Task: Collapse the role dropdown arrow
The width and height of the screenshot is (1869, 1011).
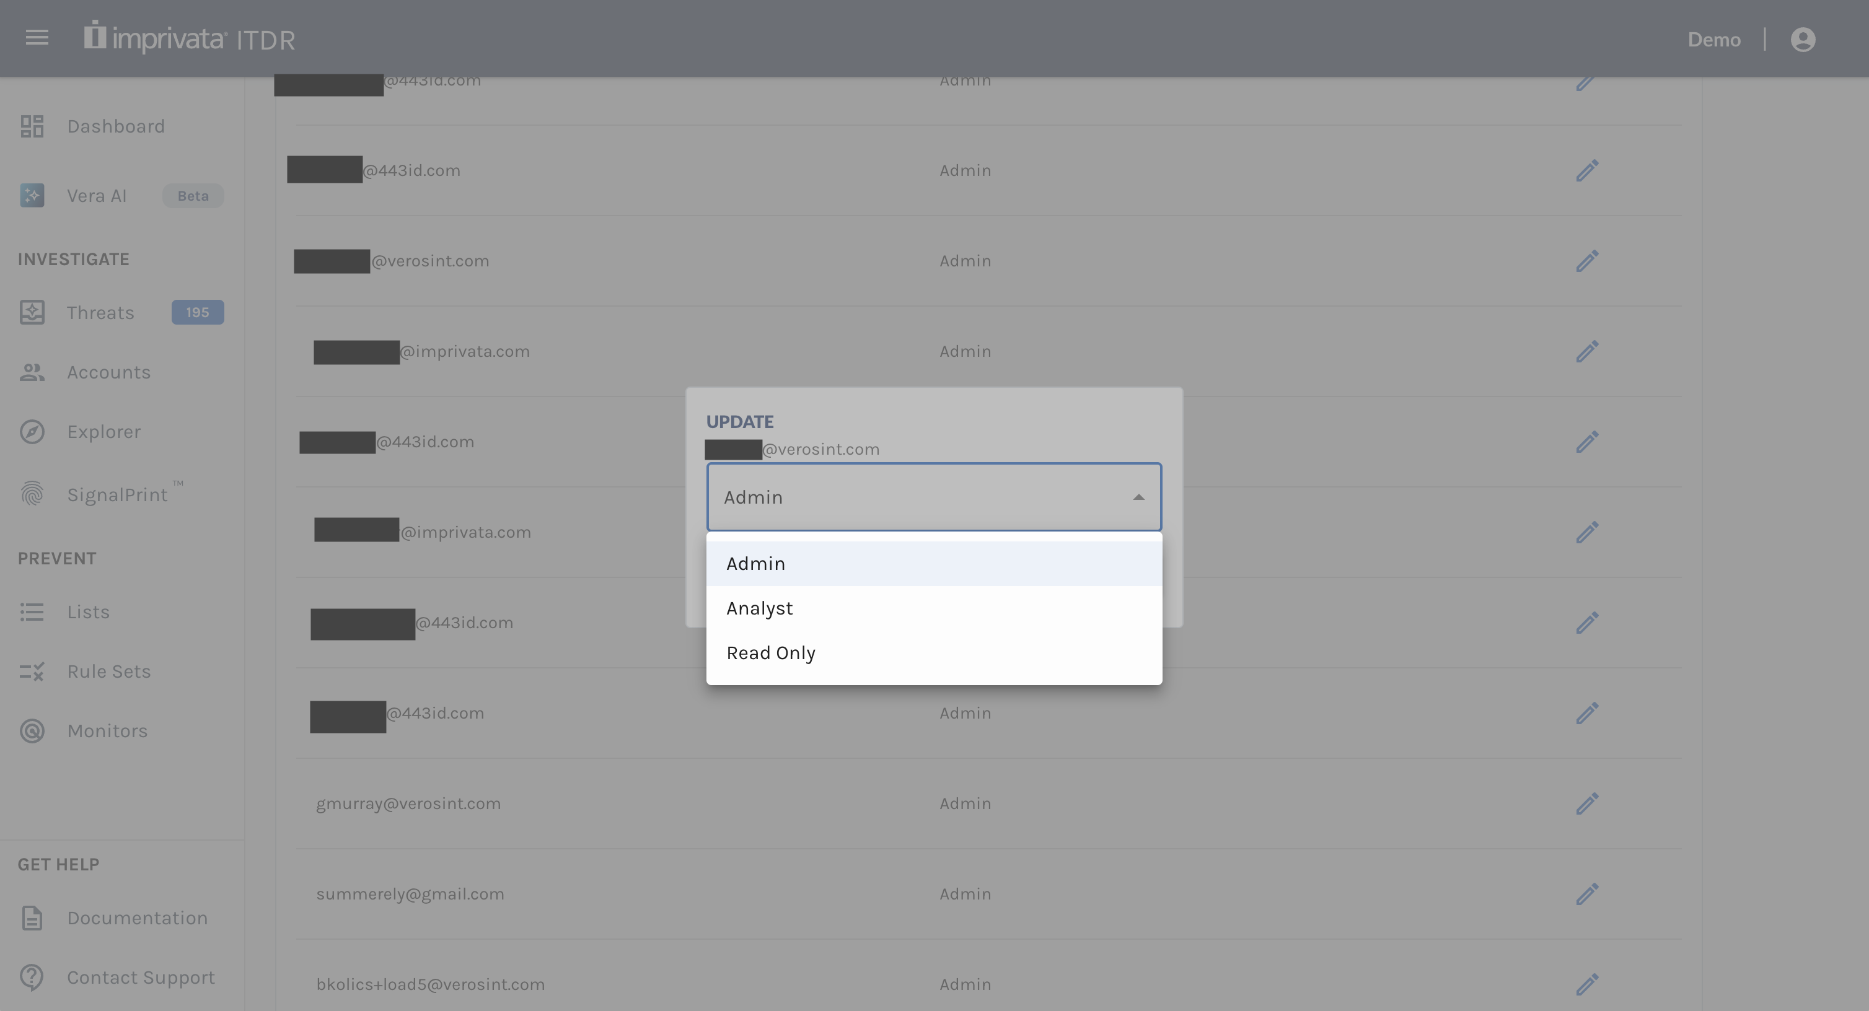Action: click(1138, 497)
